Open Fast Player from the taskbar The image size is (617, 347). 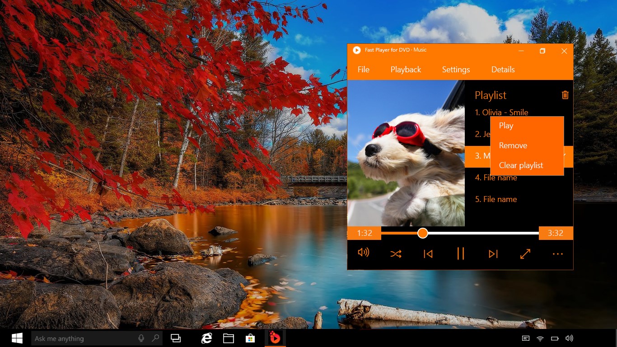275,338
